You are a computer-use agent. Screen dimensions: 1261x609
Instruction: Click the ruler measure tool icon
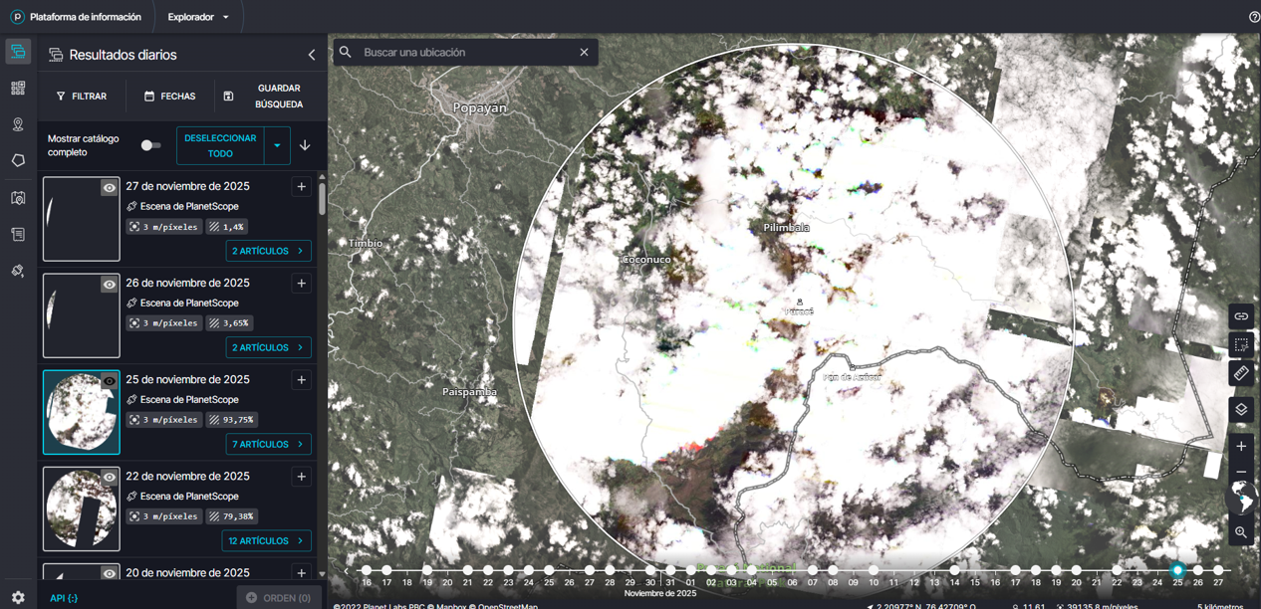click(1241, 373)
